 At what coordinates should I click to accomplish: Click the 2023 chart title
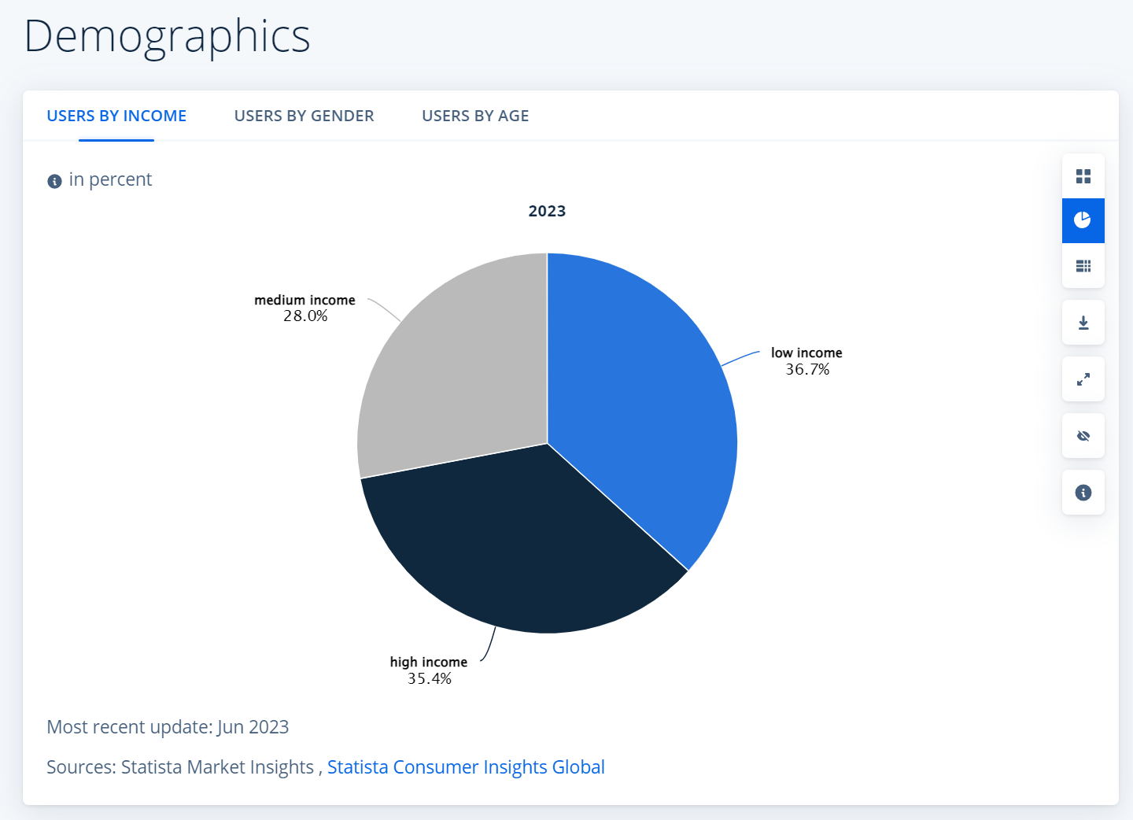[x=547, y=211]
